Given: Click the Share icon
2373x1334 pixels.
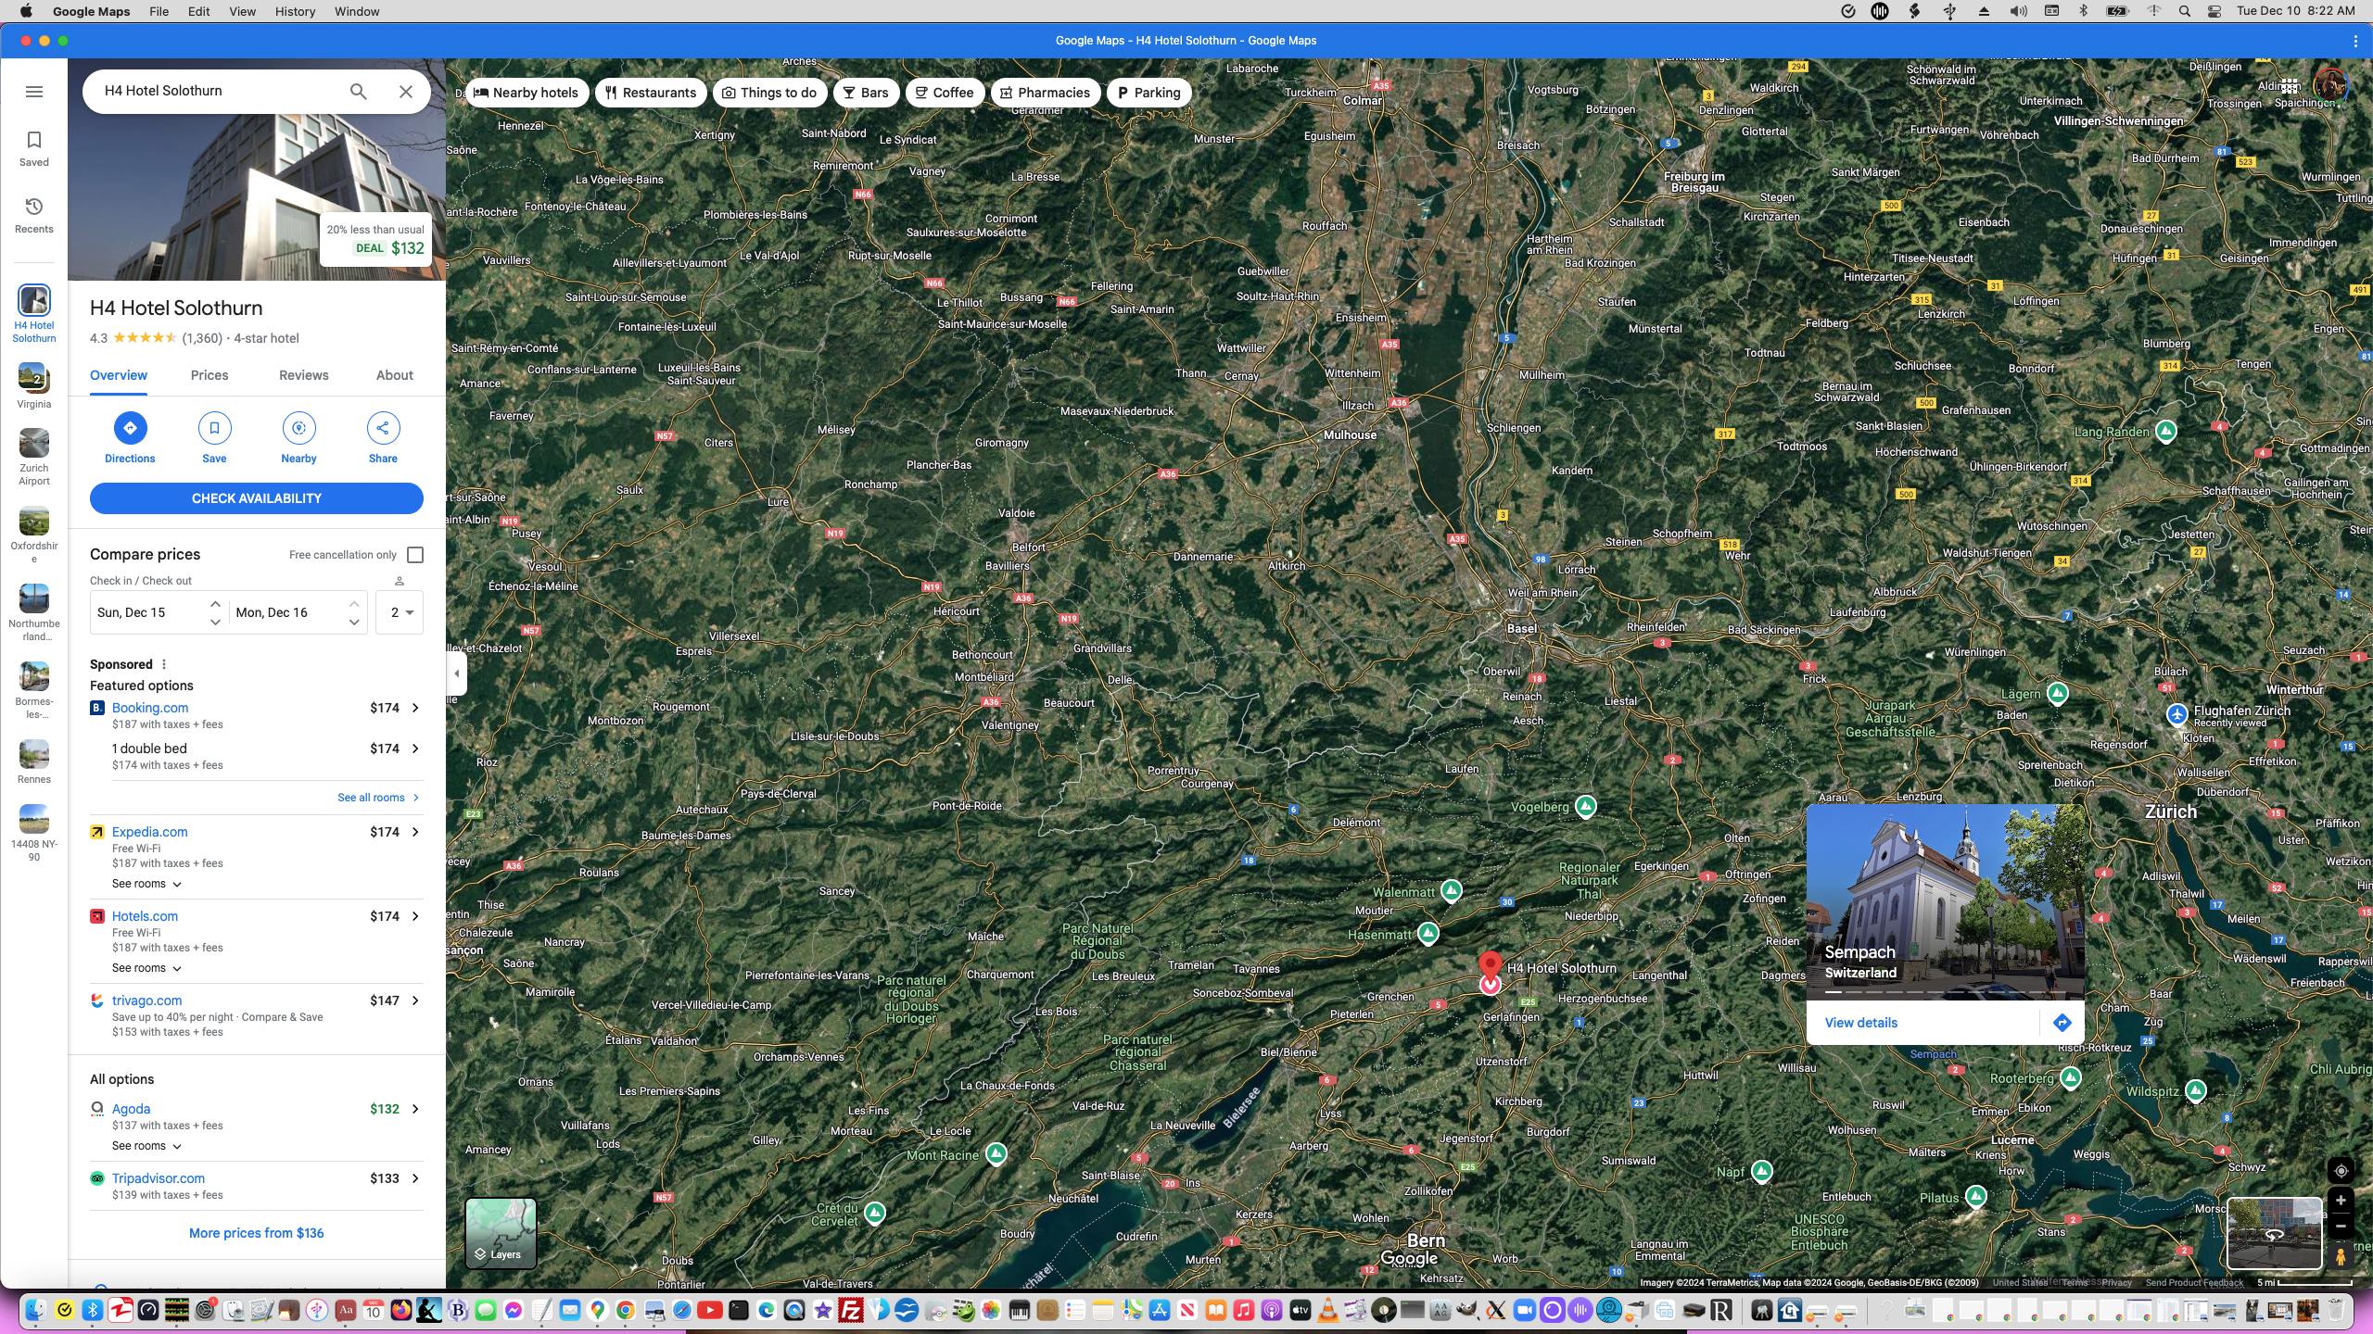Looking at the screenshot, I should click(x=383, y=428).
